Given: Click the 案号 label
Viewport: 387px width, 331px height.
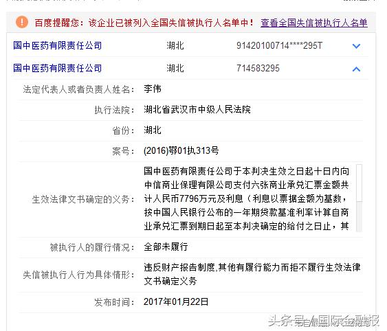Looking at the screenshot, I should click(x=124, y=151).
